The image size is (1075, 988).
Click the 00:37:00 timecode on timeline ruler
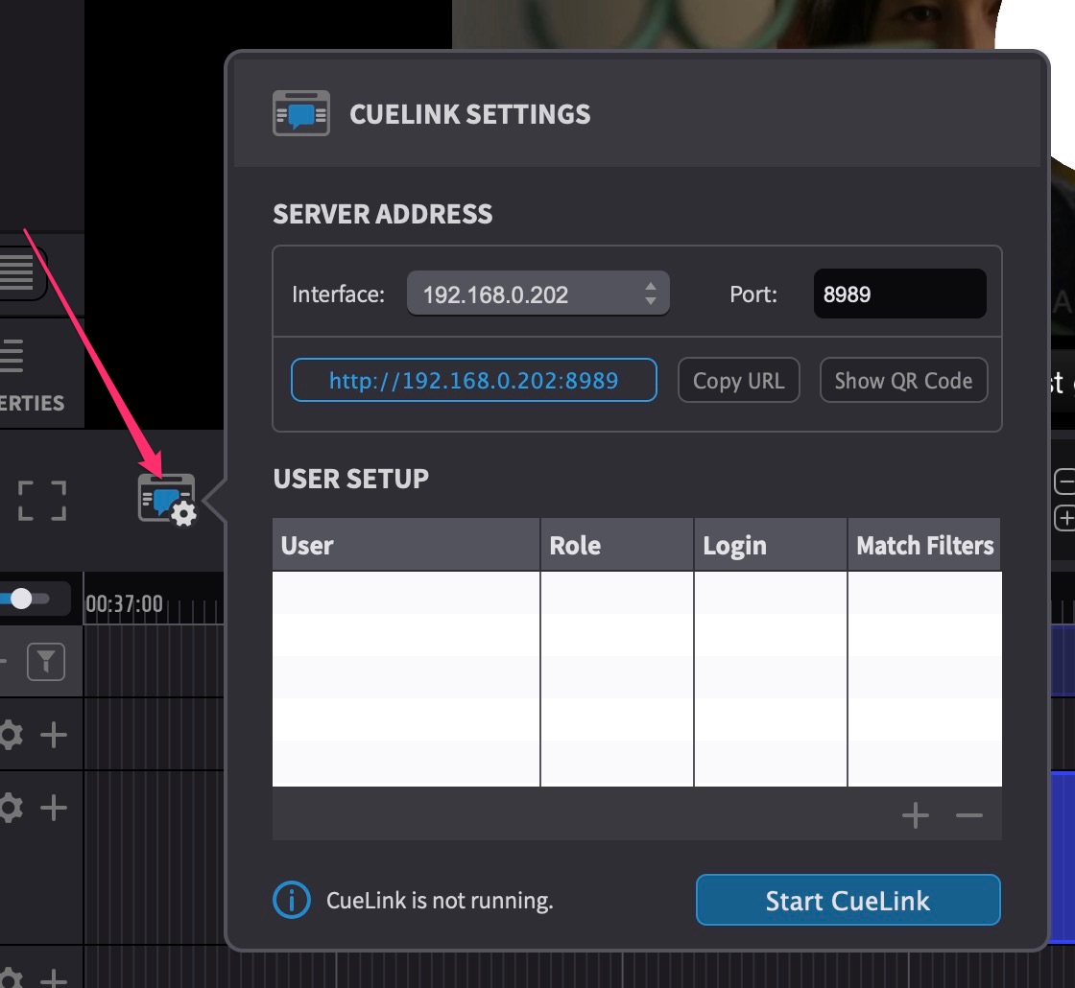(124, 604)
